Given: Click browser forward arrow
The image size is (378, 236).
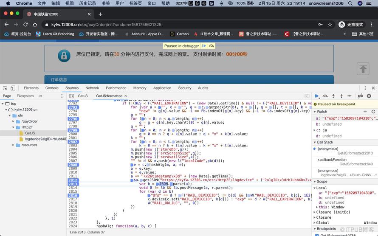Looking at the screenshot, I should (x=16, y=25).
